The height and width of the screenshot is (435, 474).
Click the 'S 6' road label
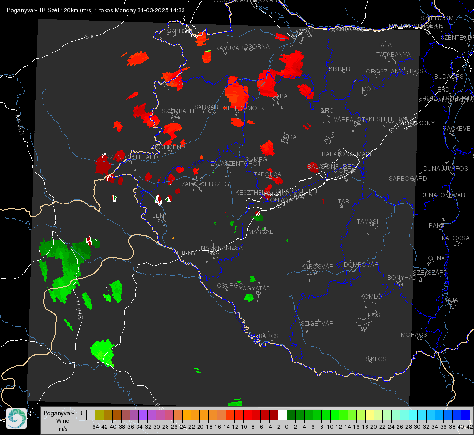(x=90, y=37)
